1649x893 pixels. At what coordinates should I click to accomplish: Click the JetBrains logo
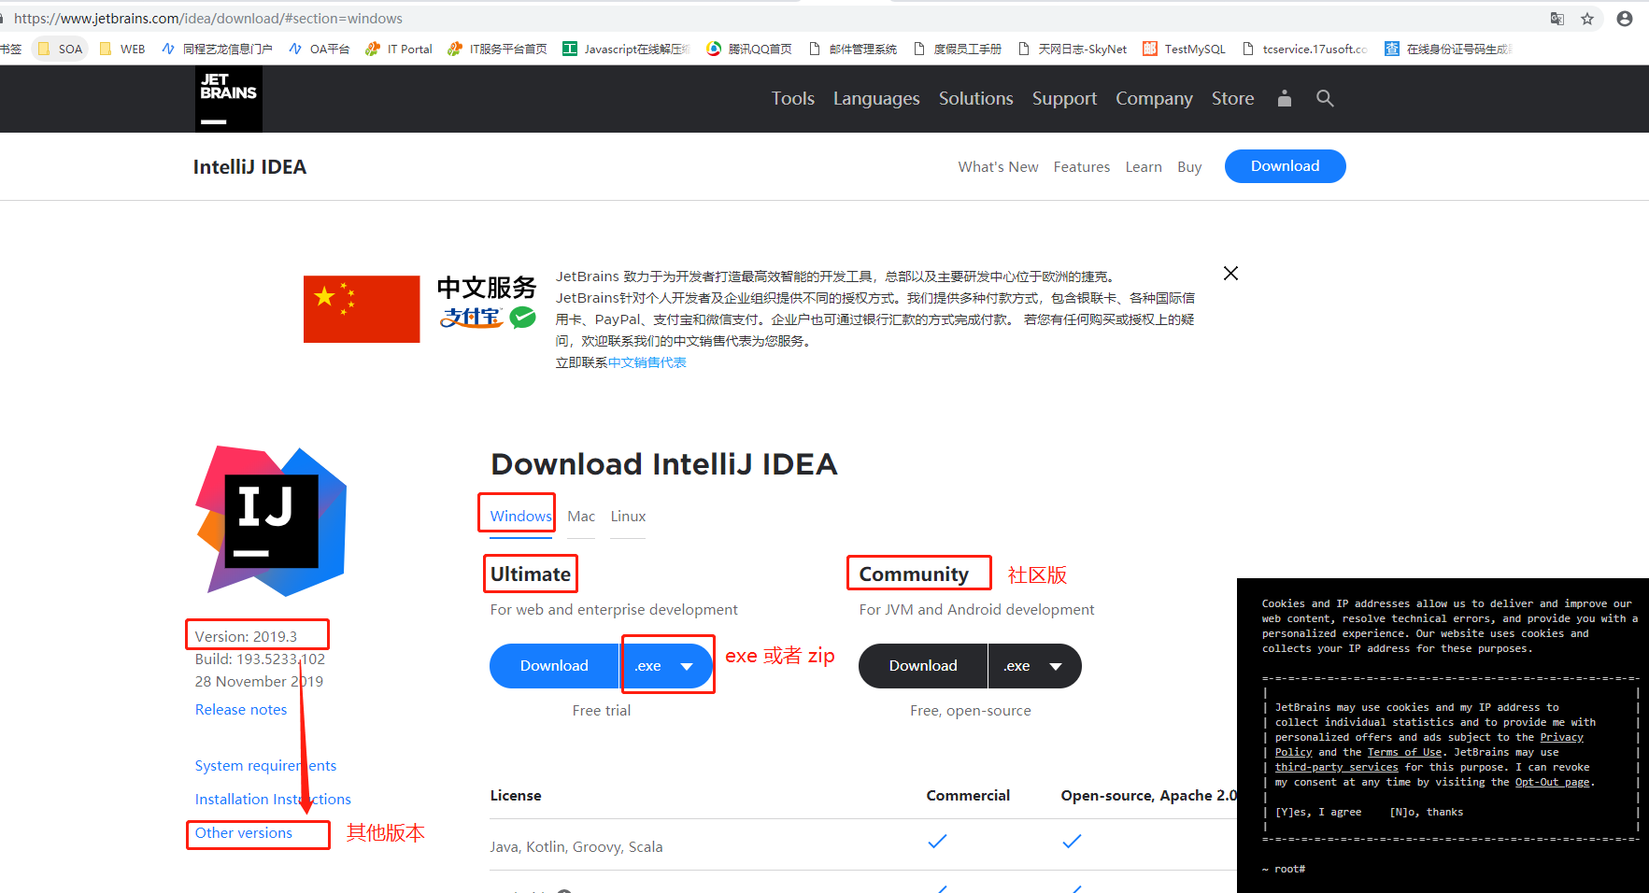[x=229, y=99]
